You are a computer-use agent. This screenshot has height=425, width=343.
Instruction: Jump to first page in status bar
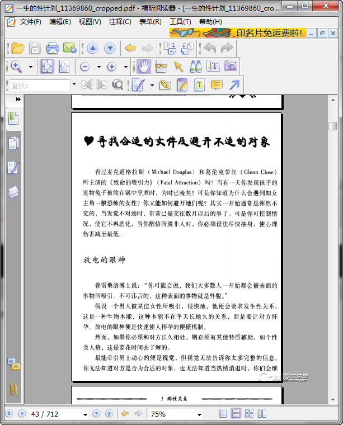9,414
